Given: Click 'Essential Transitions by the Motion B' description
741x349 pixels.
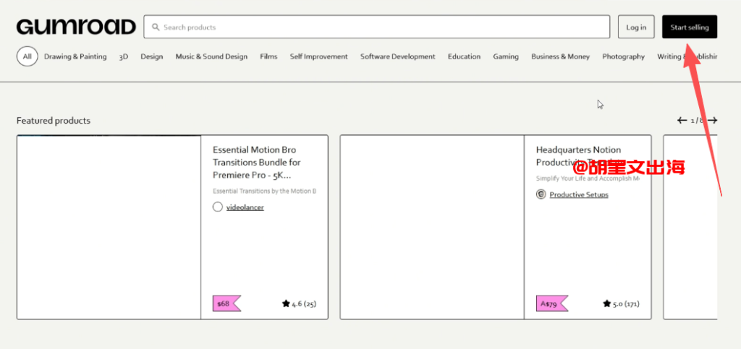Looking at the screenshot, I should pos(265,191).
